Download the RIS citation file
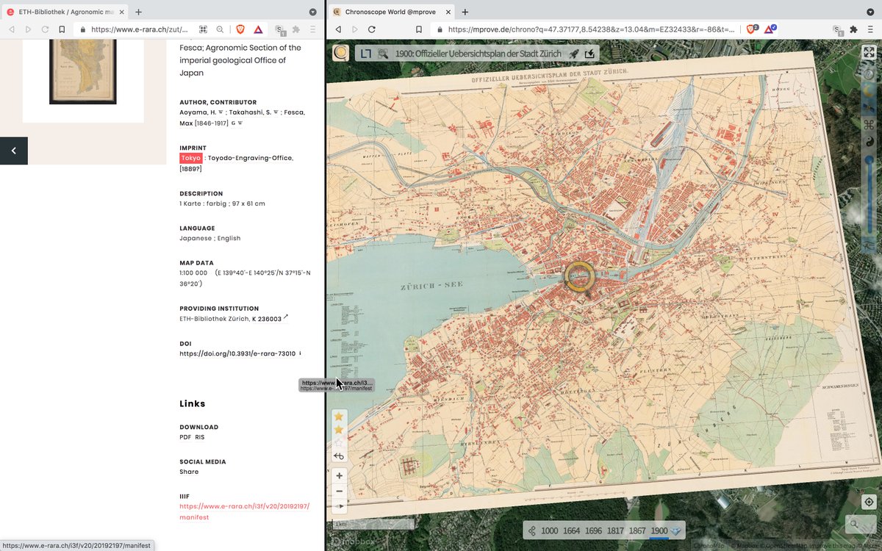 (200, 437)
